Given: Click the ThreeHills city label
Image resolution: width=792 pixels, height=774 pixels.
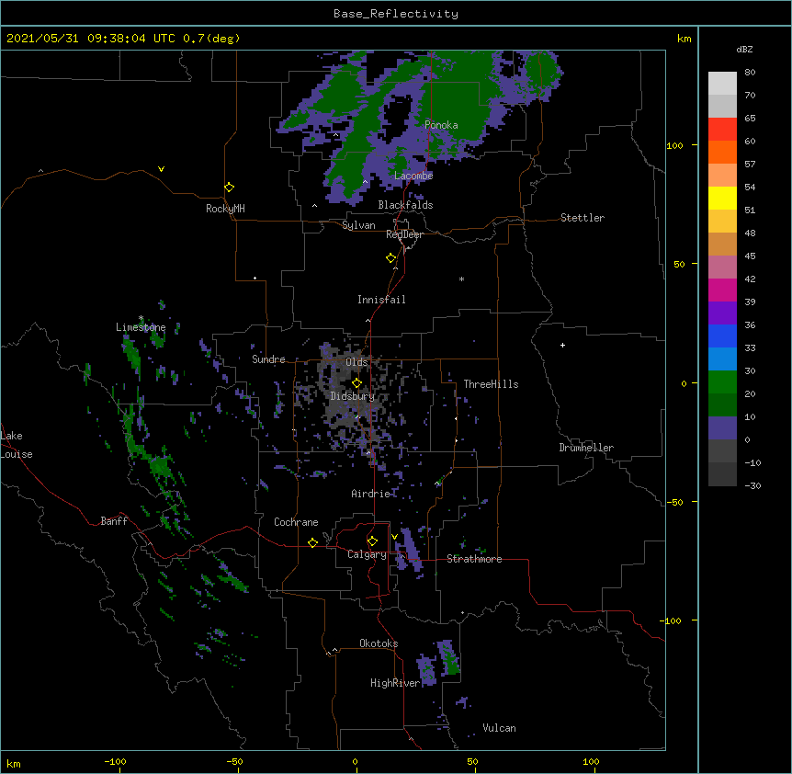Looking at the screenshot, I should [x=491, y=384].
